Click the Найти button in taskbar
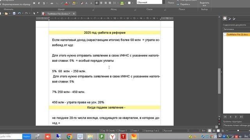 pyautogui.click(x=27, y=136)
